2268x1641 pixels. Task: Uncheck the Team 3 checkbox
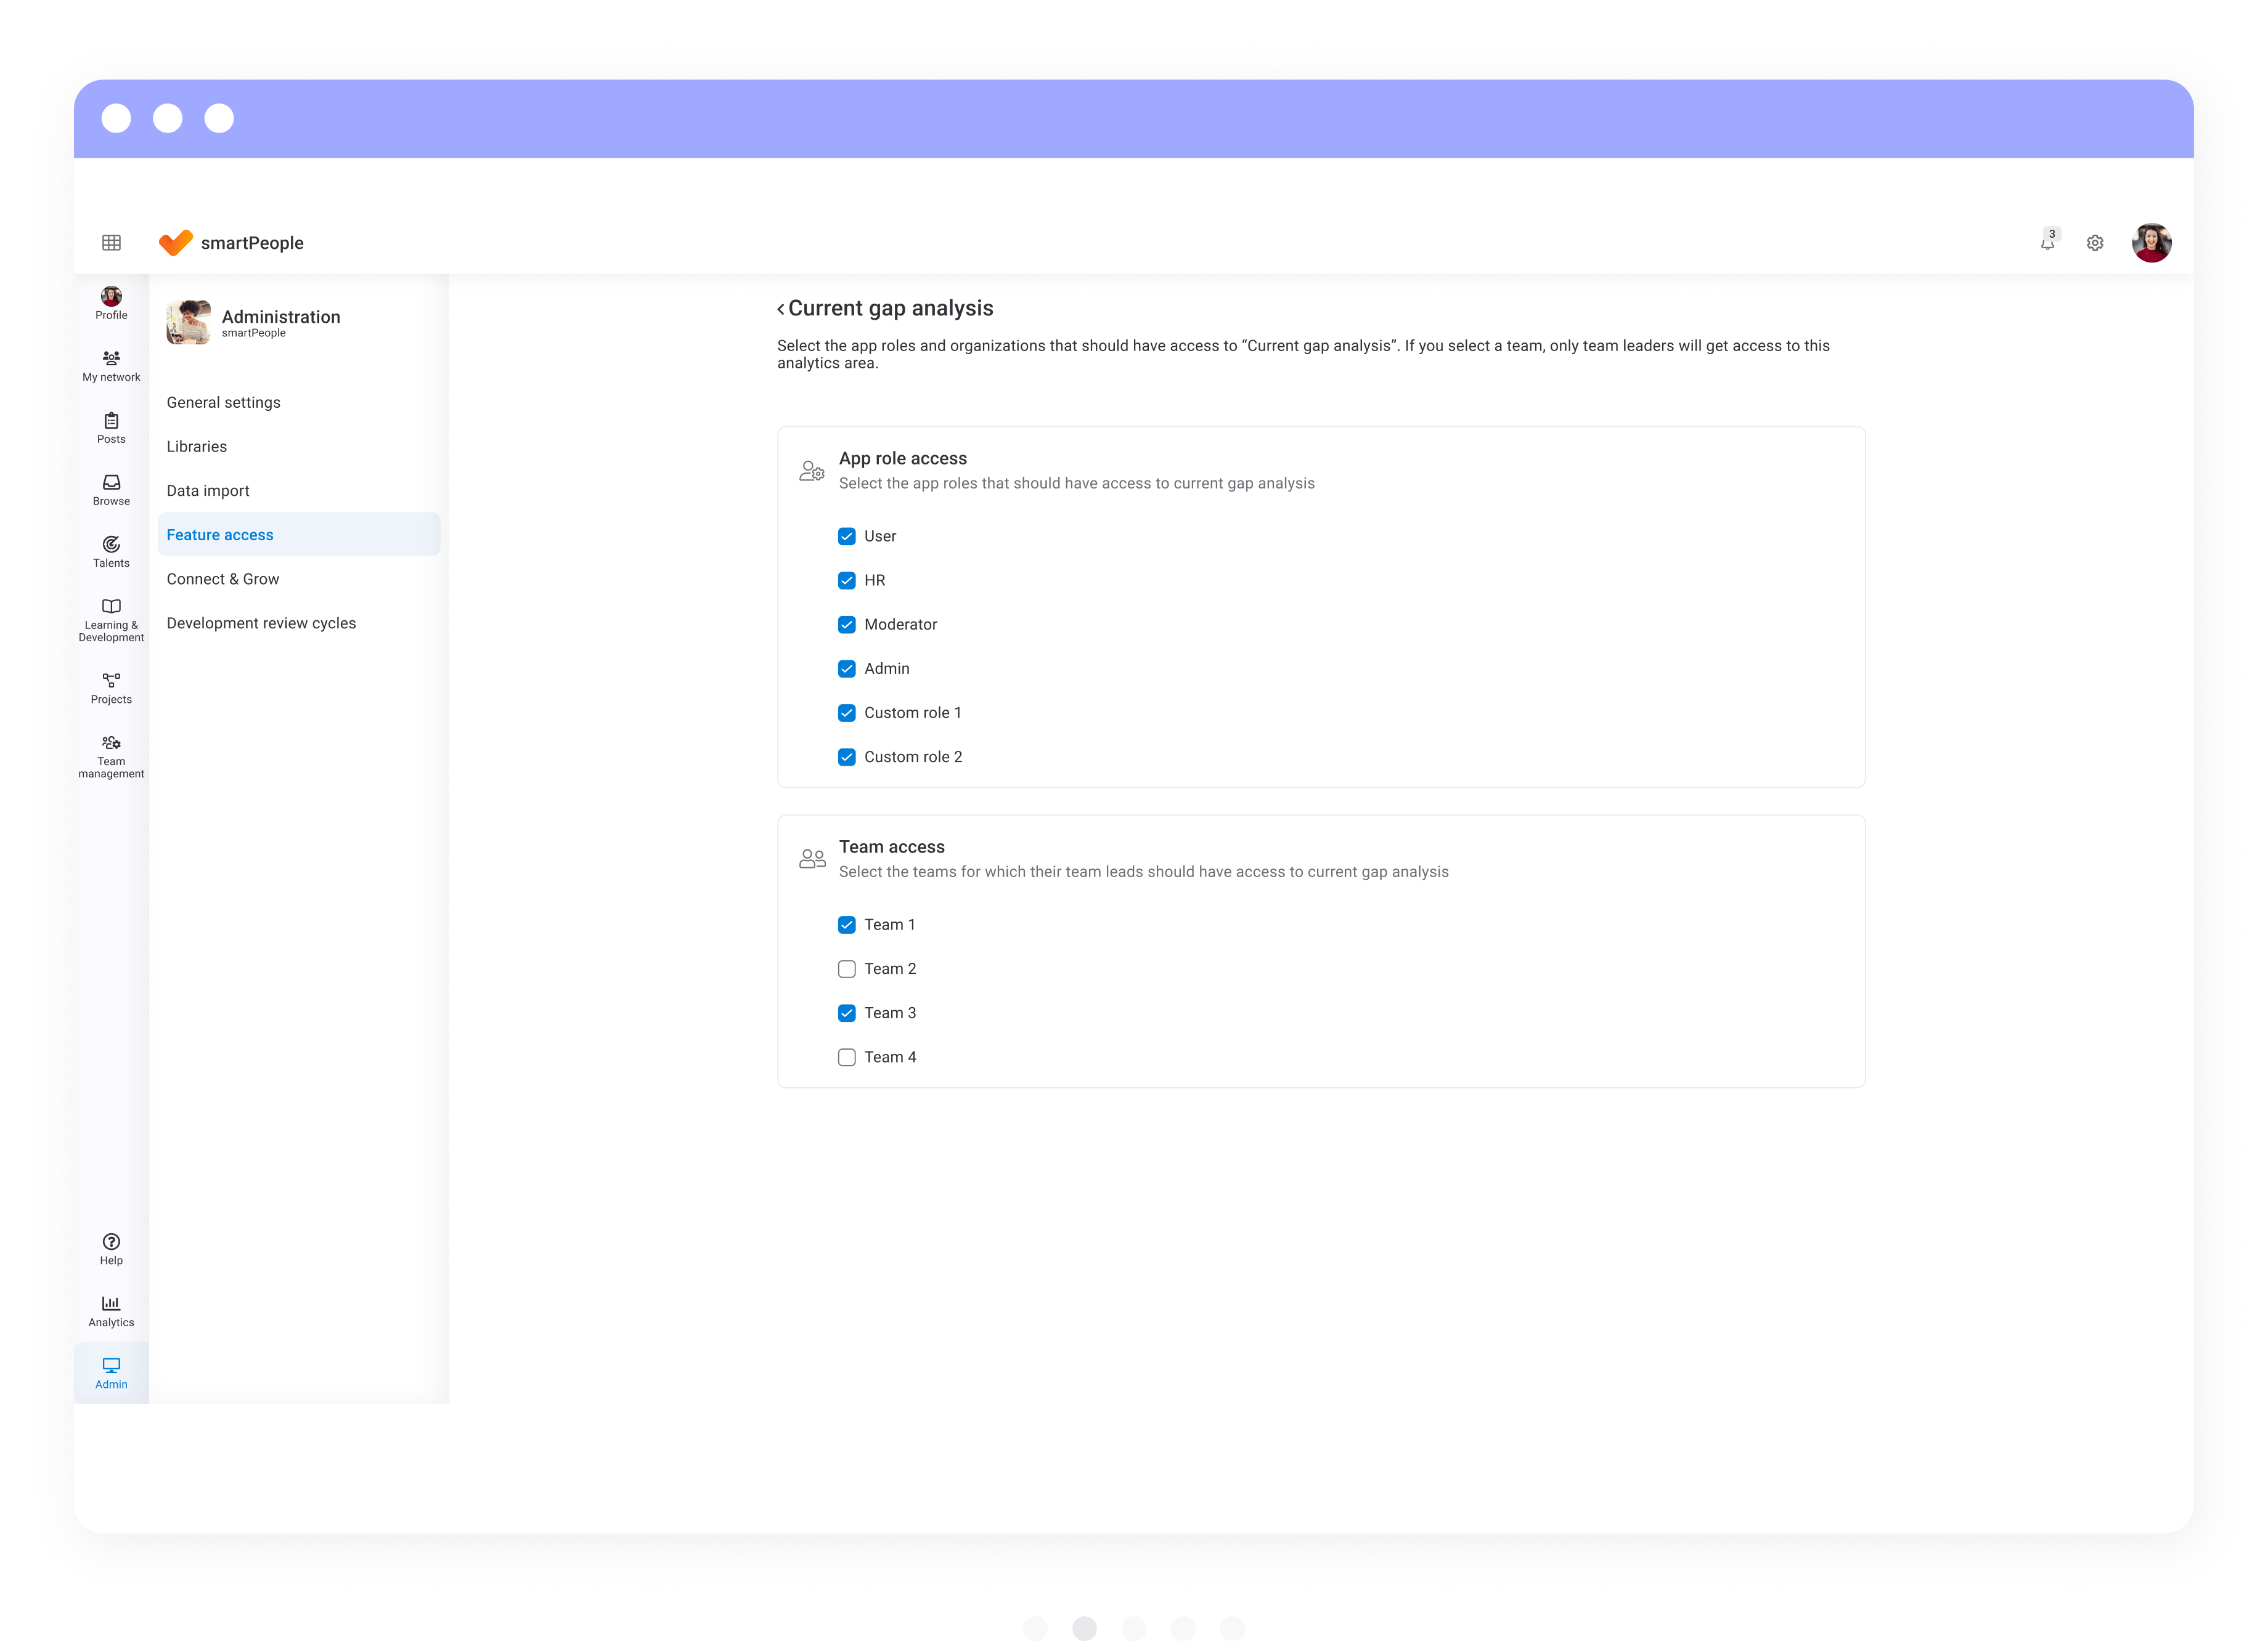pyautogui.click(x=847, y=1013)
